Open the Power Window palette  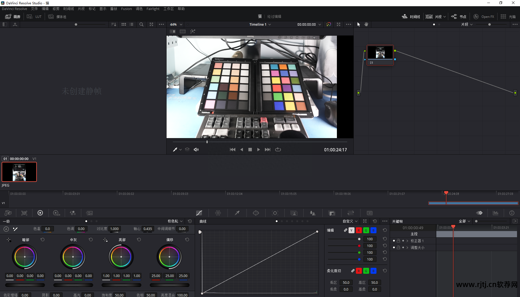coord(256,213)
